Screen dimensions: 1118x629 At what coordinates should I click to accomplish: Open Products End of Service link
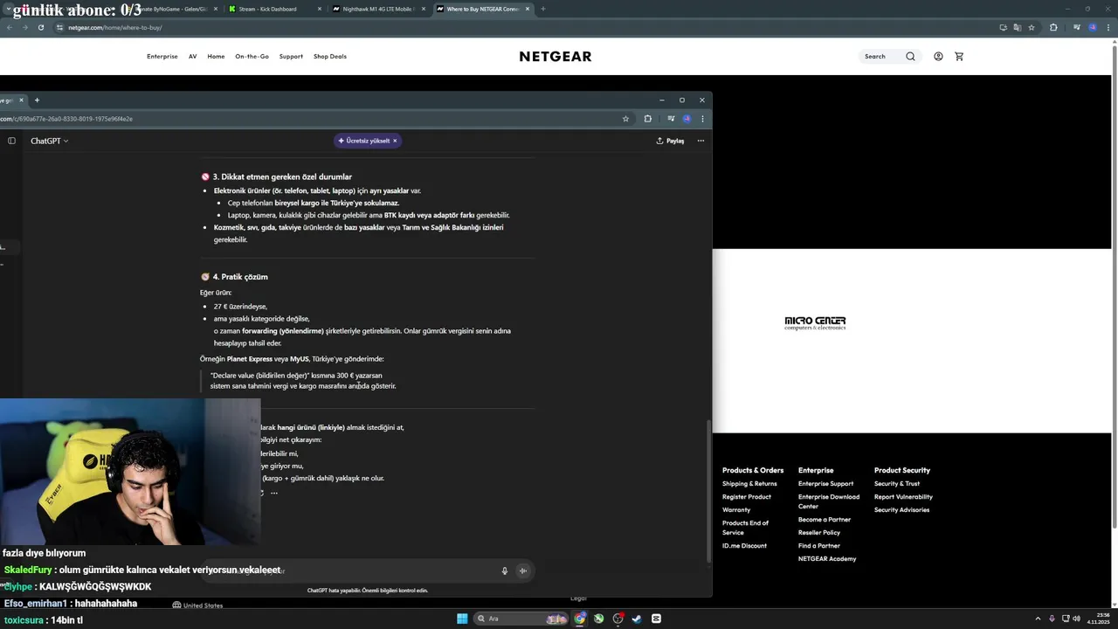pos(745,528)
